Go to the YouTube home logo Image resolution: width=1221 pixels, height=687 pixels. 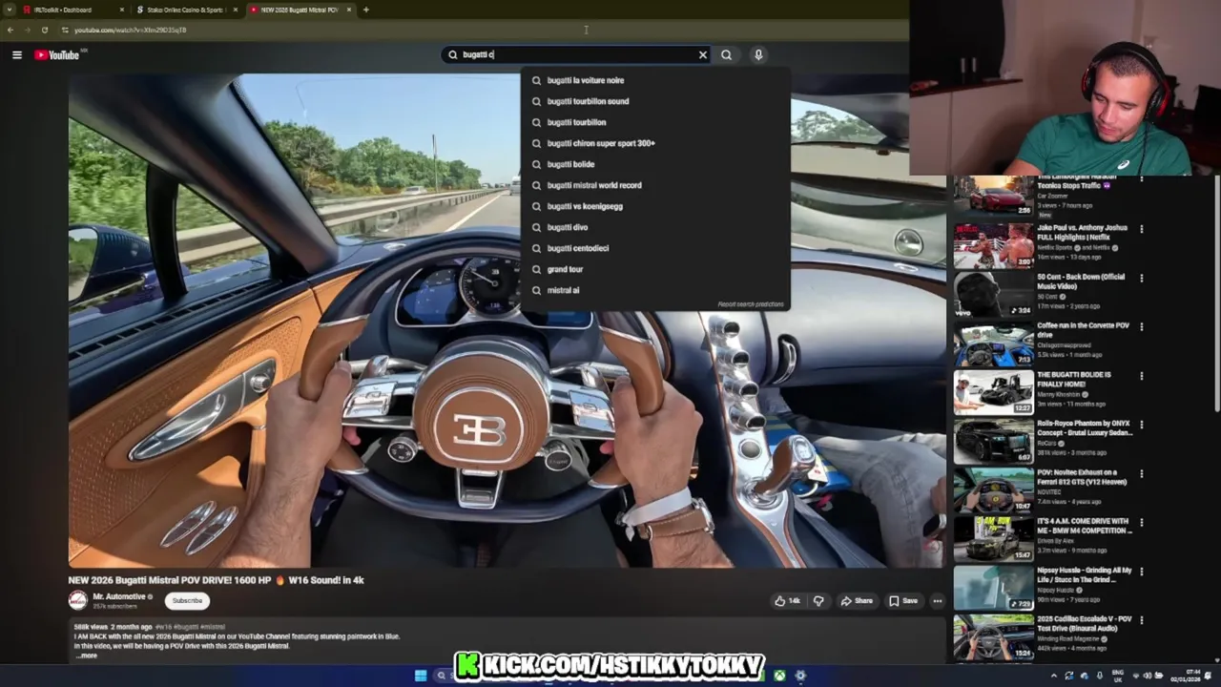coord(57,55)
